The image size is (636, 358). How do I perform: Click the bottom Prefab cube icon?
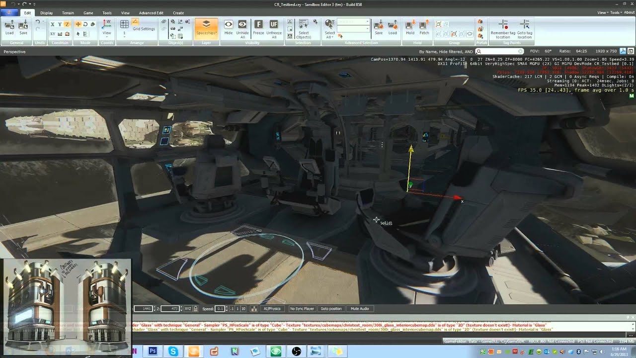tap(480, 36)
